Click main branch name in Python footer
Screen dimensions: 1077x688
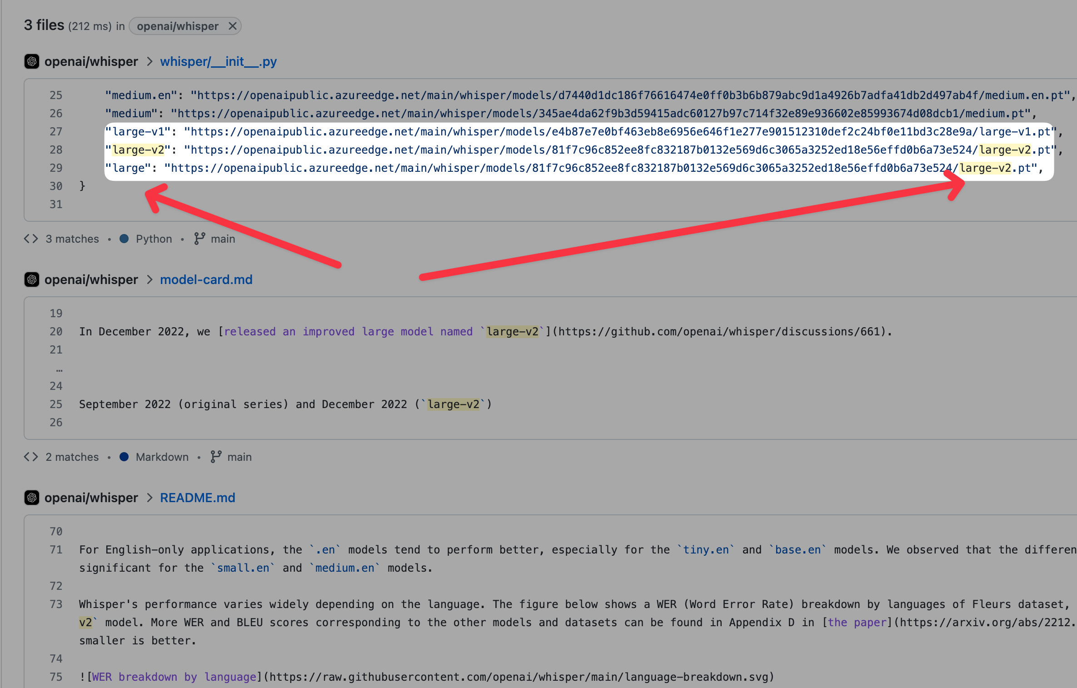(x=223, y=239)
